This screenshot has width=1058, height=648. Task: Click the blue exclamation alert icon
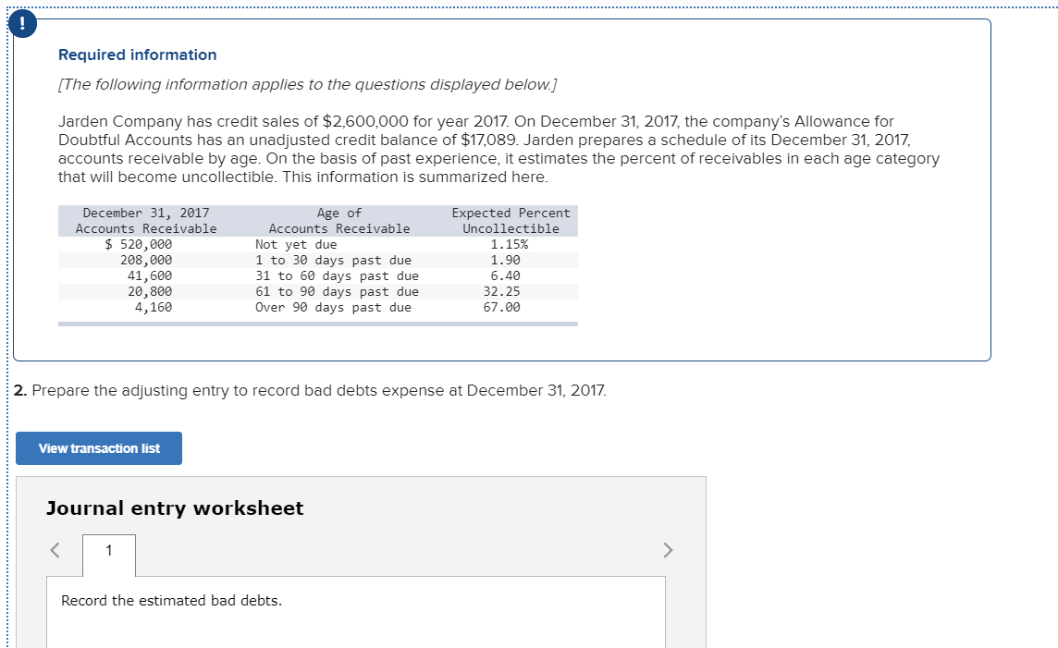point(23,24)
